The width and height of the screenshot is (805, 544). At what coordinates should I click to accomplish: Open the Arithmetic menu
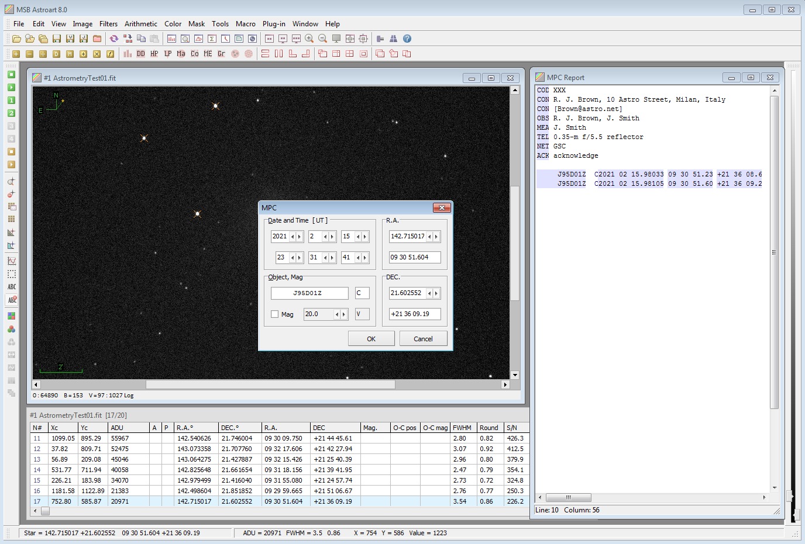[141, 24]
